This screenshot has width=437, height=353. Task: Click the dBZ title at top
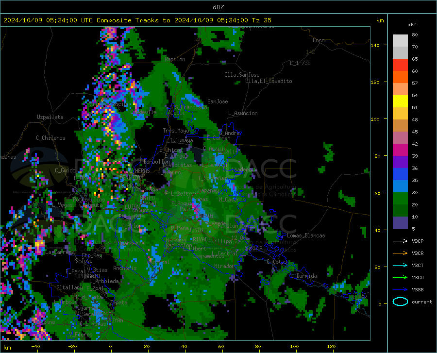pyautogui.click(x=218, y=7)
